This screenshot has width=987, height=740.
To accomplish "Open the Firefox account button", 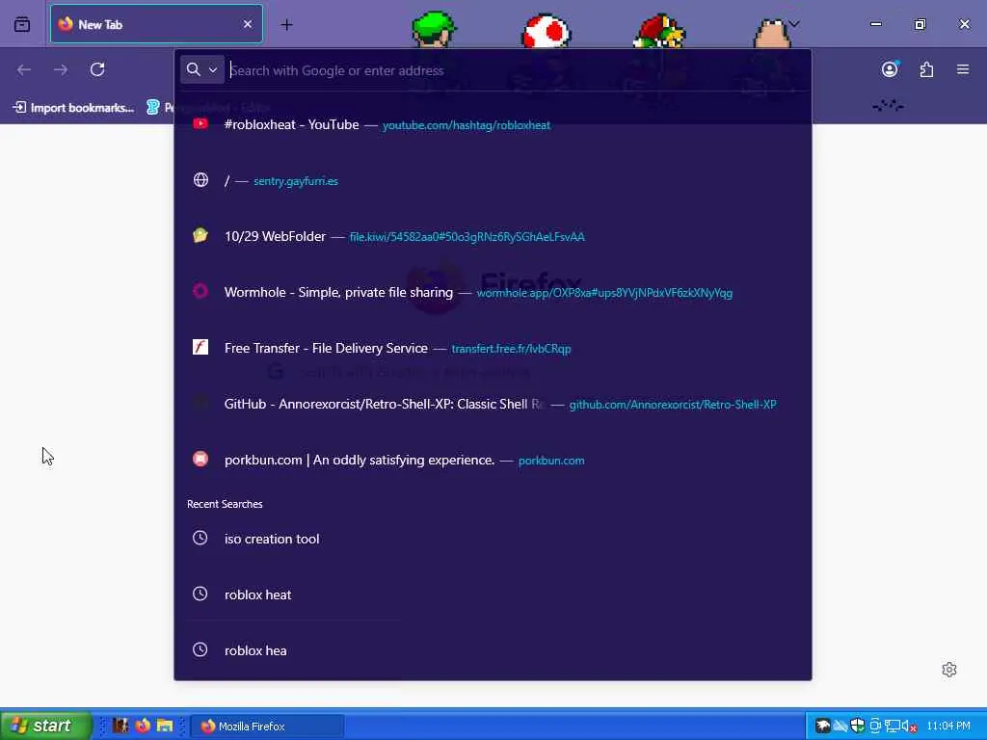I will [x=890, y=69].
